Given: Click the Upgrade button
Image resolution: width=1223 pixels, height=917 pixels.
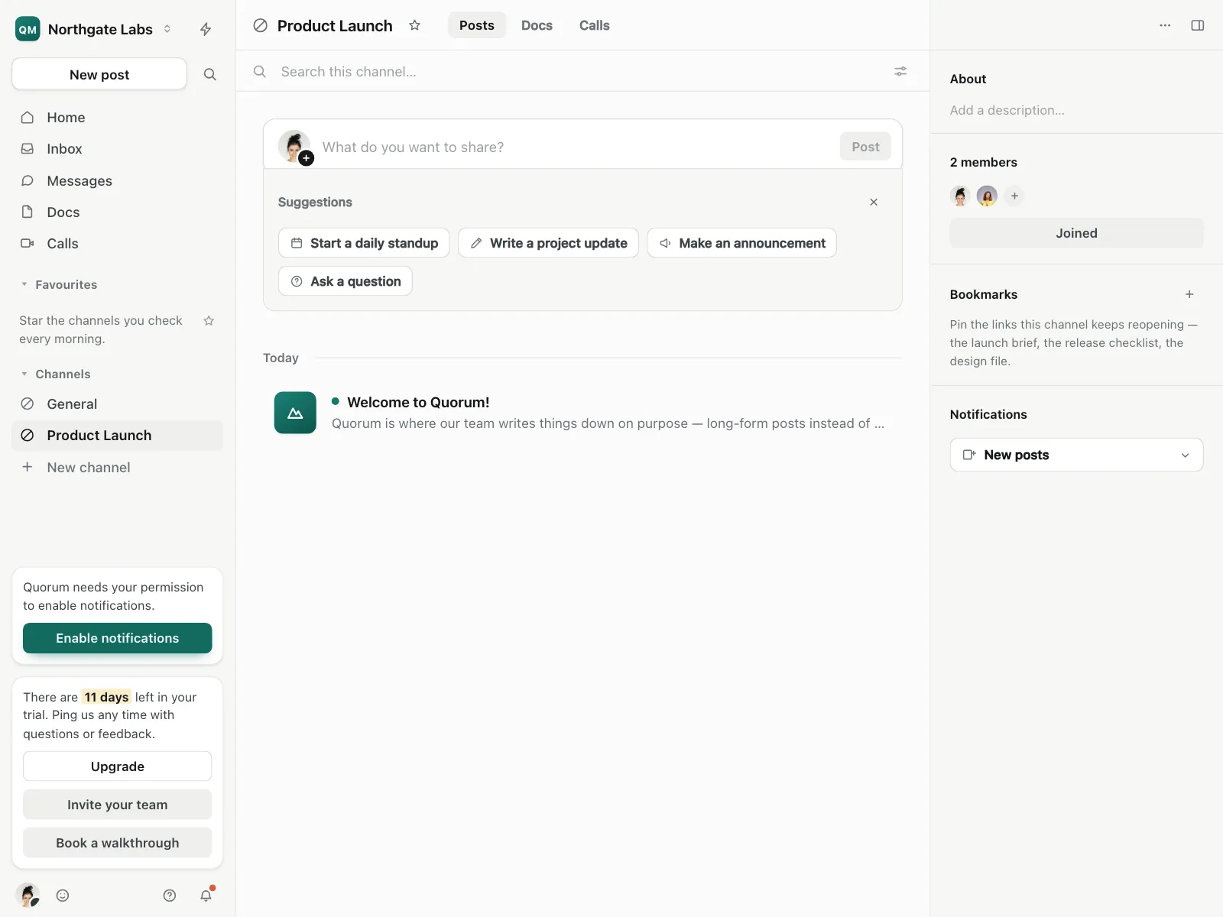Looking at the screenshot, I should (x=118, y=766).
